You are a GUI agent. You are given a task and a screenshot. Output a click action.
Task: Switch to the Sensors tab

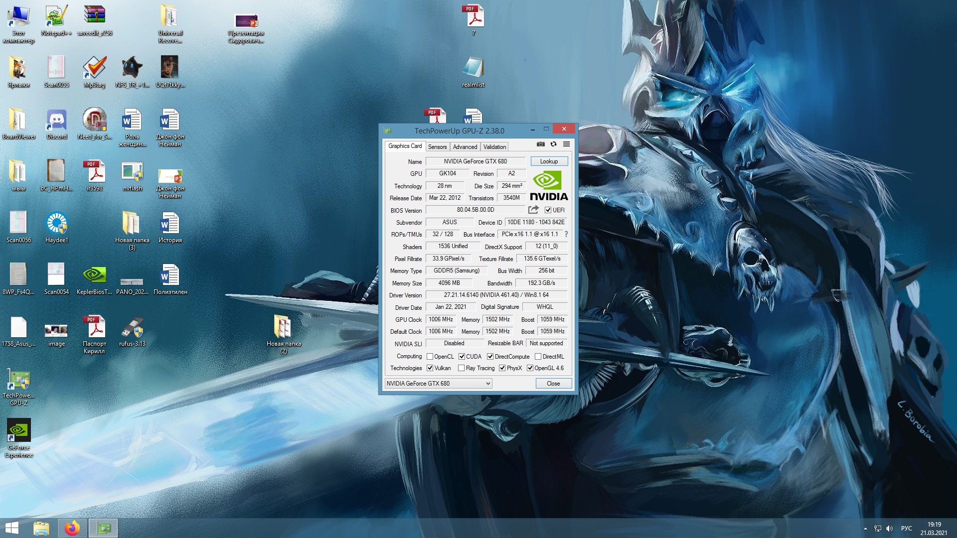[x=437, y=147]
